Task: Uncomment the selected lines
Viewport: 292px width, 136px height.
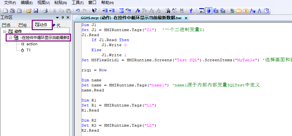Action: click(128, 11)
